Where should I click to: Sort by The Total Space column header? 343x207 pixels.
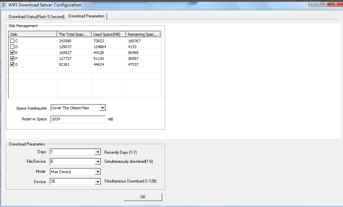click(x=74, y=34)
